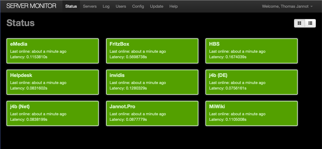Viewport: 322px width, 149px height.
Task: Click the j4b (DE) server tile
Action: tap(252, 82)
